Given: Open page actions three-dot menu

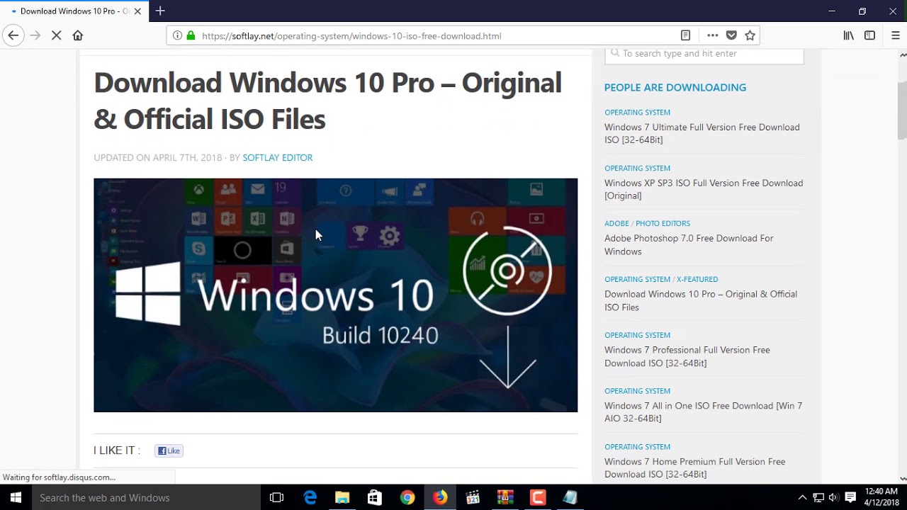Looking at the screenshot, I should (x=712, y=35).
